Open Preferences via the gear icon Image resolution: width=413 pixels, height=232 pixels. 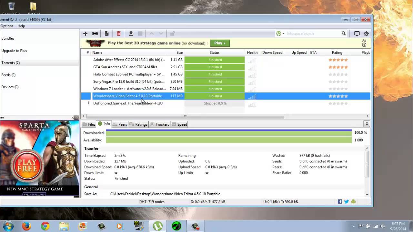click(x=366, y=34)
